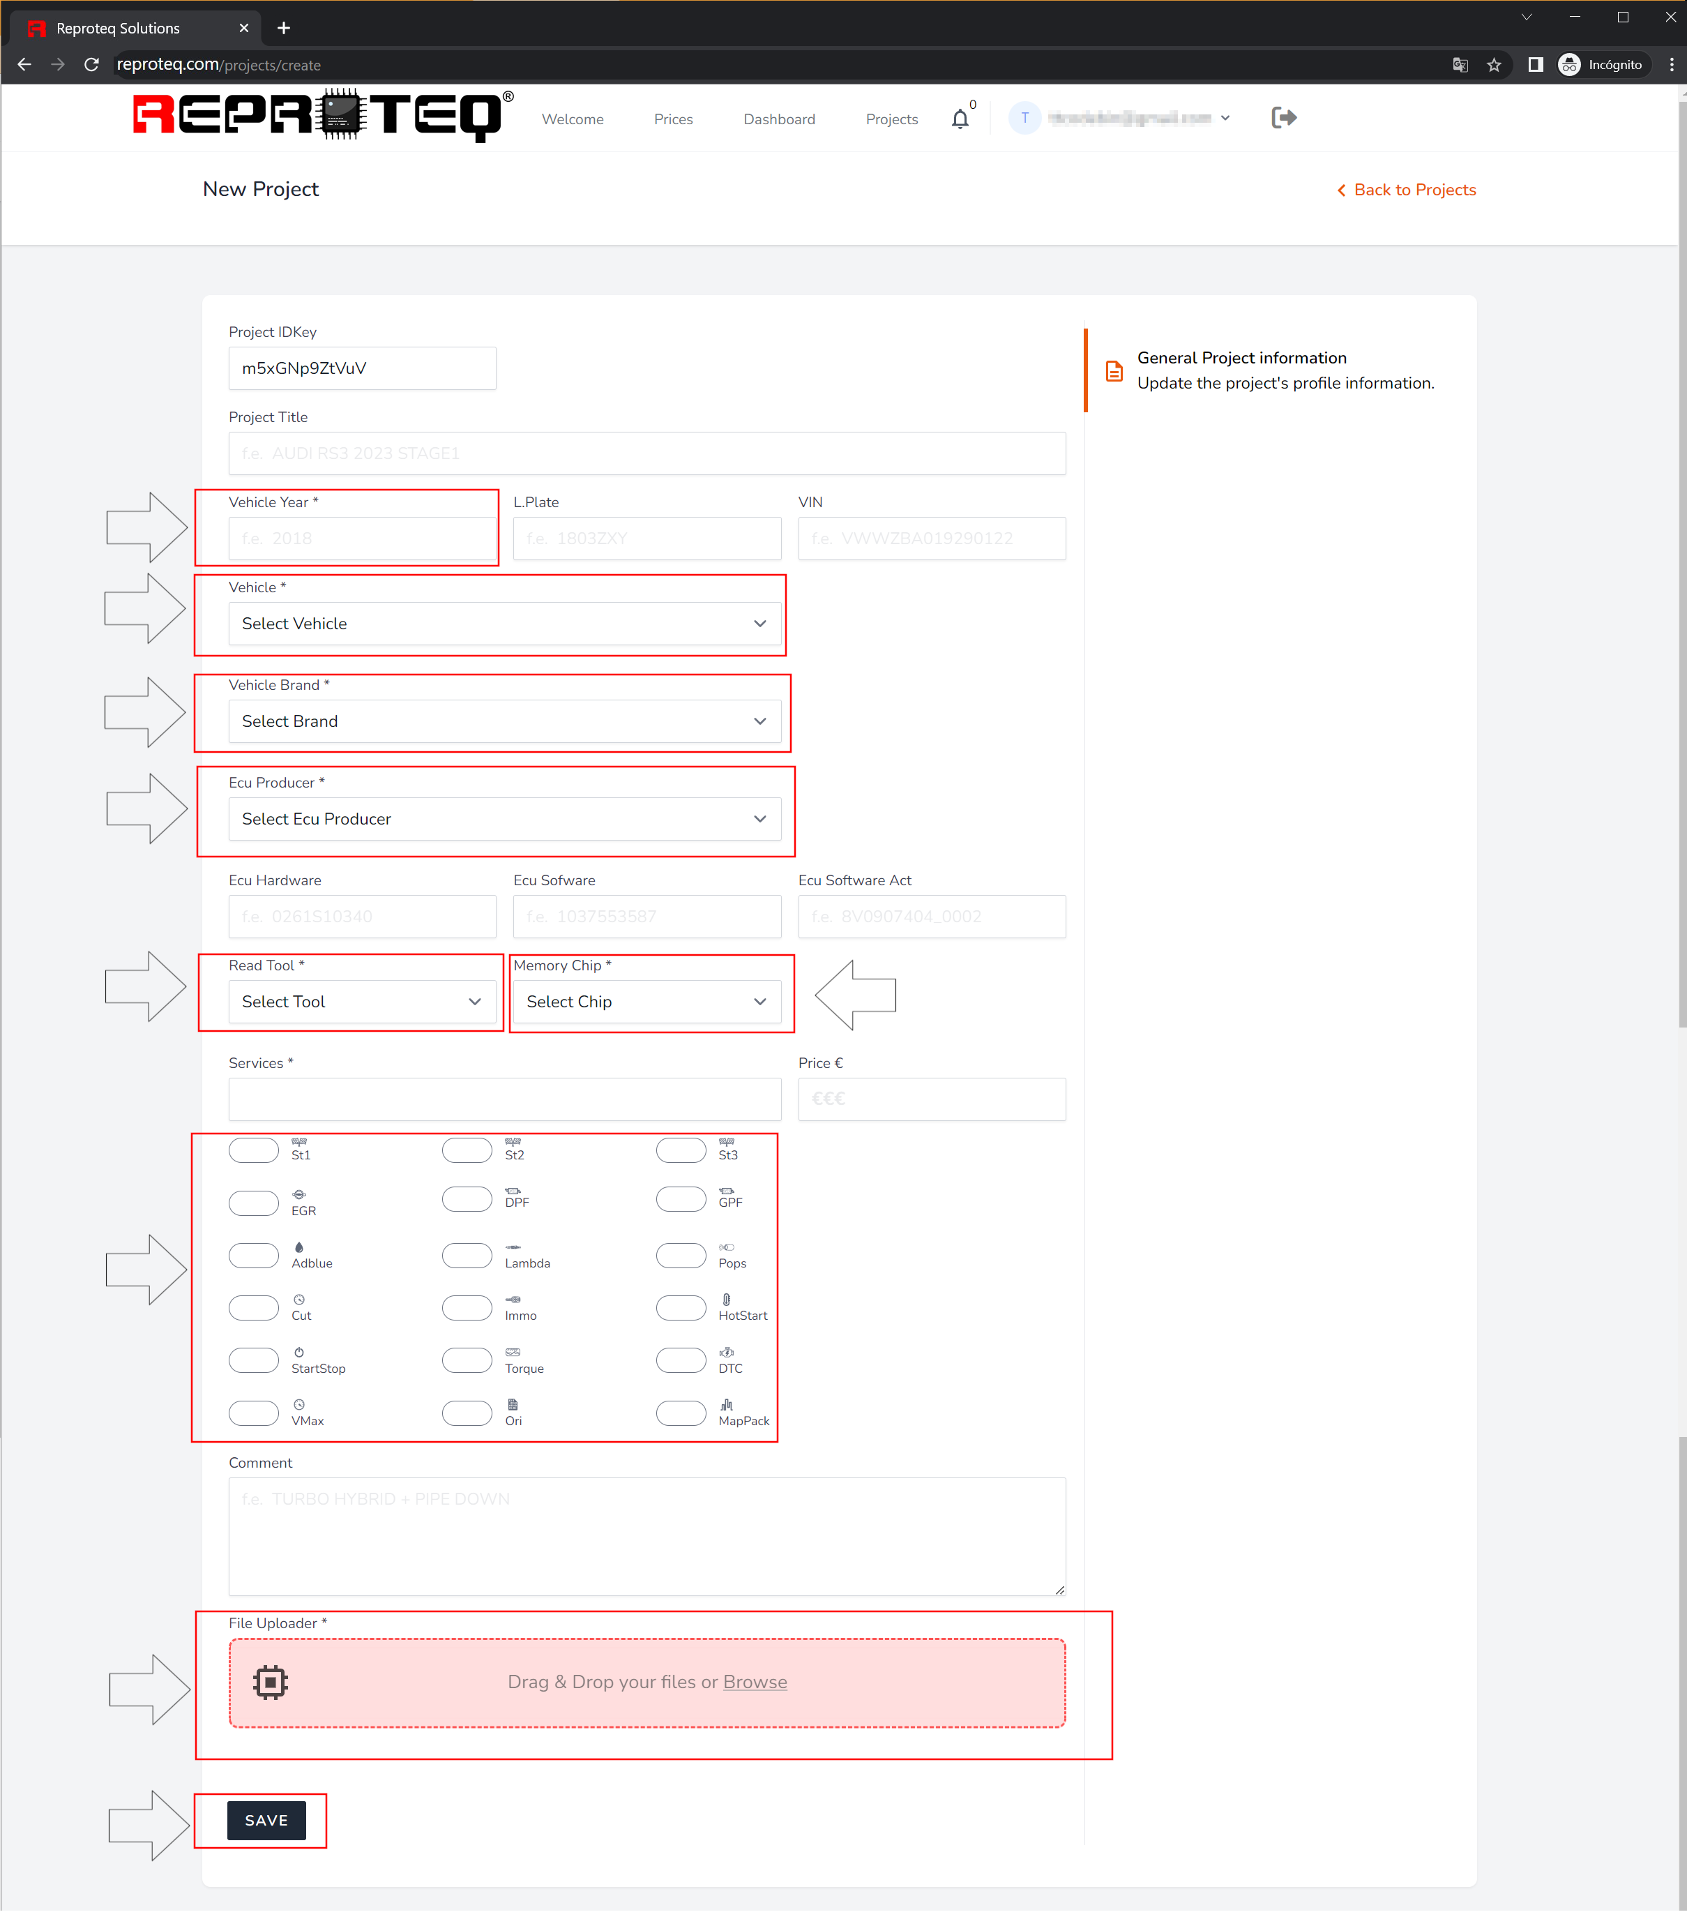Expand the user account dropdown chevron
This screenshot has width=1687, height=1926.
click(x=1225, y=119)
